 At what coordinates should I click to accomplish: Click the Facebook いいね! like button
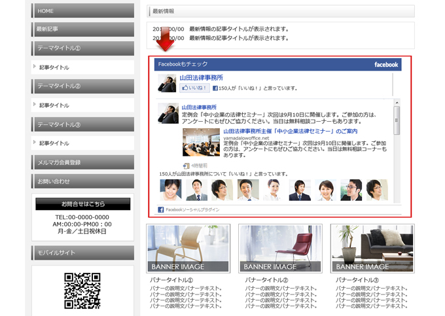click(x=194, y=88)
